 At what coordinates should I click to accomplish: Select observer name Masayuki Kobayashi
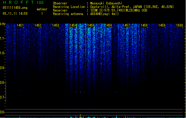pyautogui.click(x=106, y=3)
